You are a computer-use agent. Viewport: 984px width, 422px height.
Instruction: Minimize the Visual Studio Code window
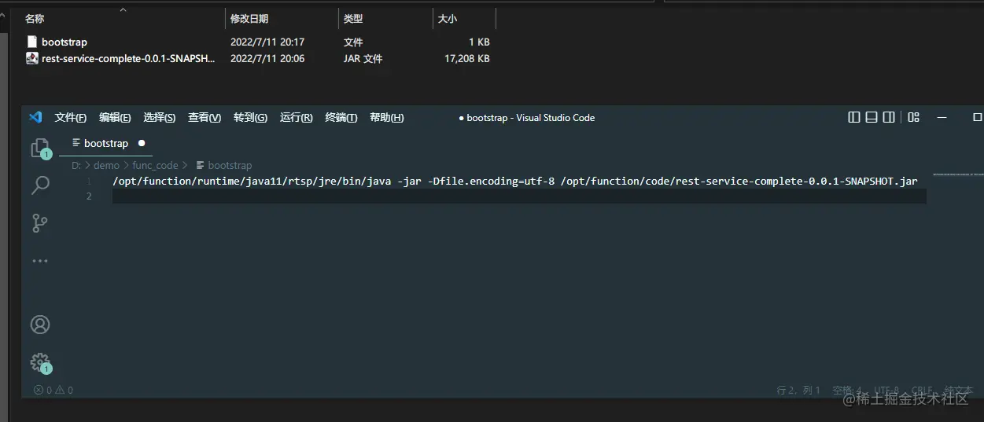tap(942, 117)
